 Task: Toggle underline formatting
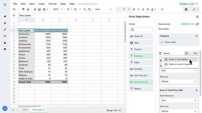143,9
